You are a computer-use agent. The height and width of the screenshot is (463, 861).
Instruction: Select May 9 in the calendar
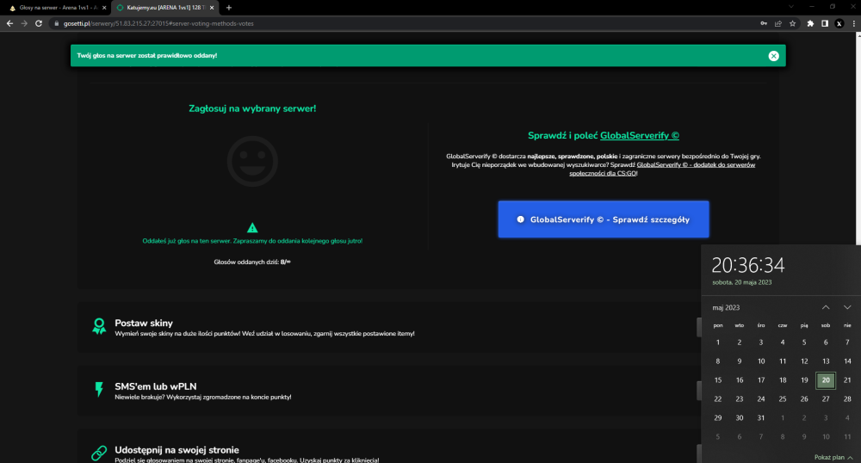point(739,361)
